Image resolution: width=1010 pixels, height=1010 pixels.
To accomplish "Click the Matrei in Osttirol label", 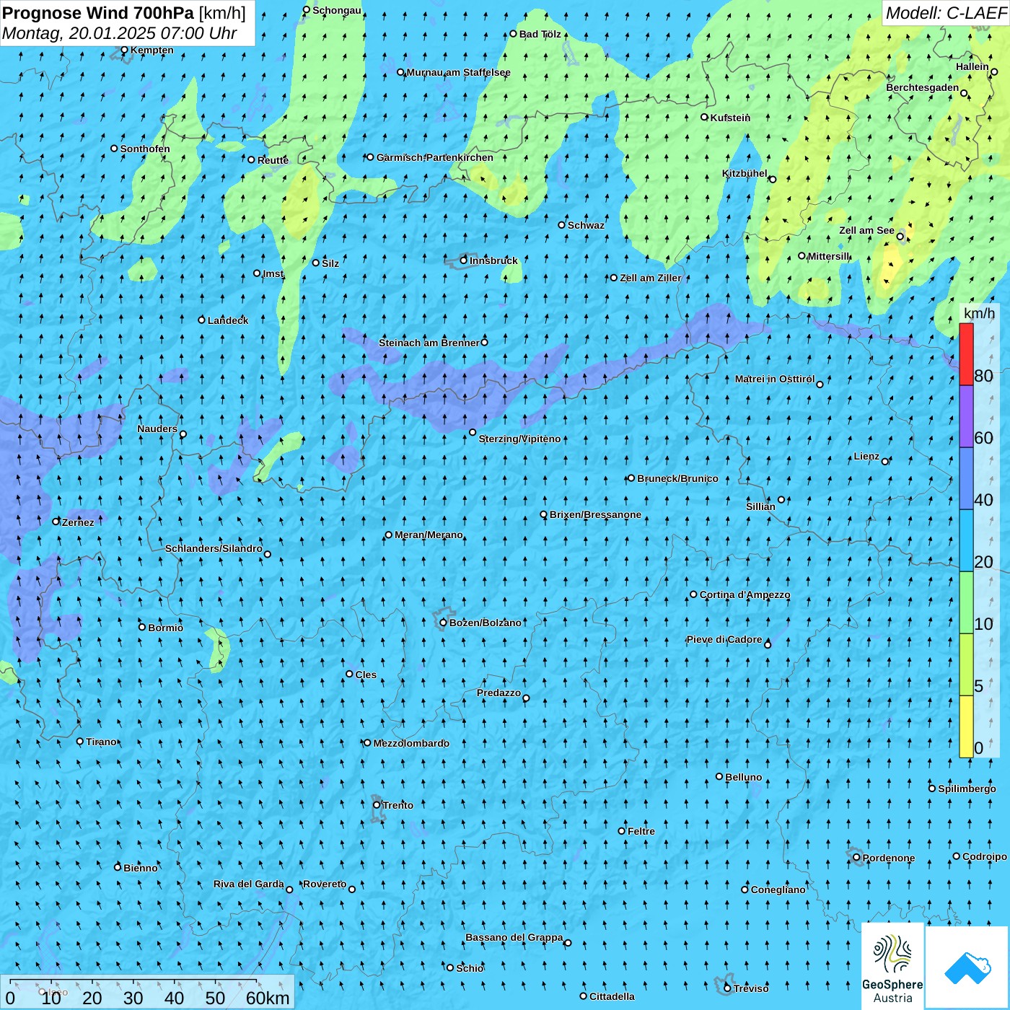I will [775, 379].
